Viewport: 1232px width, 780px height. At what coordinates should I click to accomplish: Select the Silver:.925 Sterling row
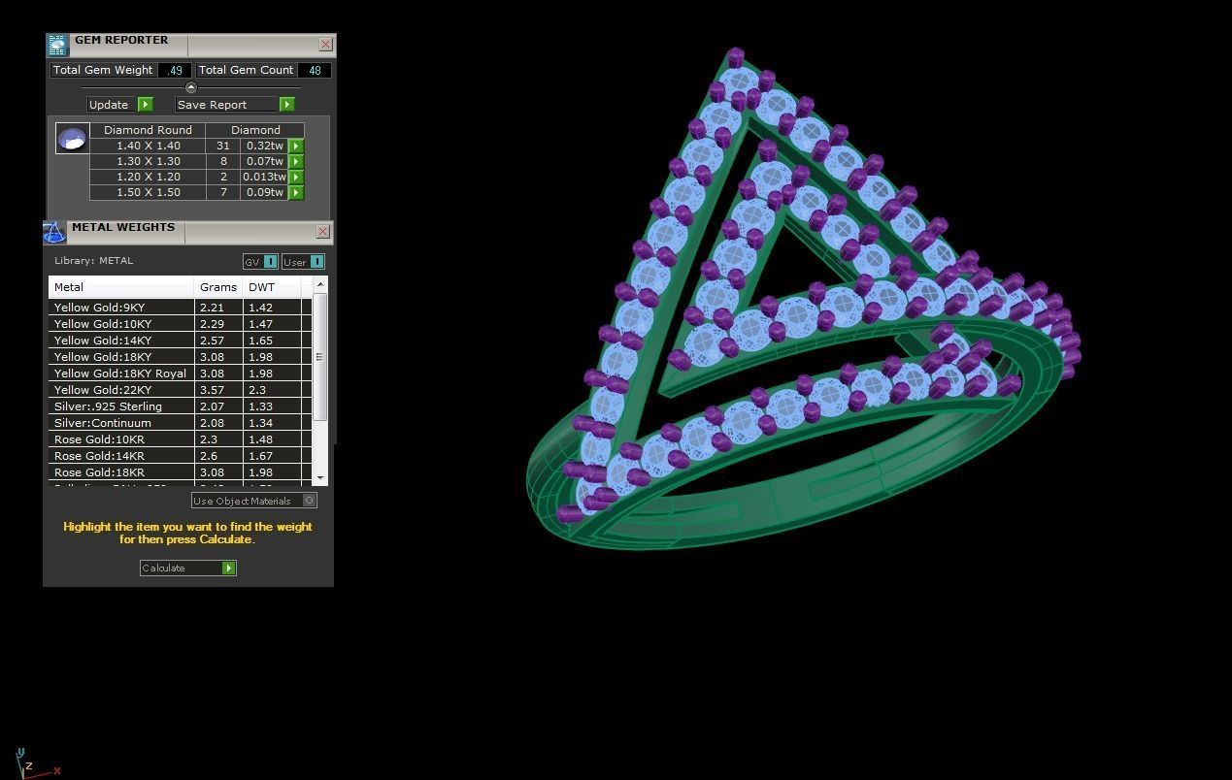[x=181, y=406]
